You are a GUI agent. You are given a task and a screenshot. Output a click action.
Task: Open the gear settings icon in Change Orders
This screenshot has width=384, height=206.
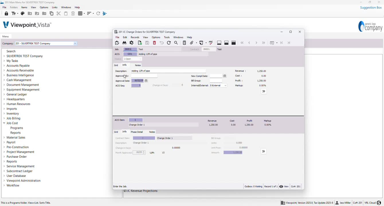pos(132,43)
